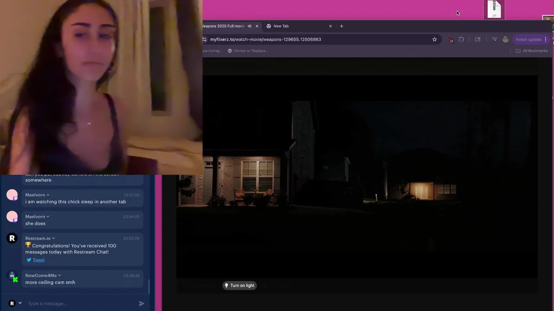Mute the Weapons 2025 tab audio icon
Screen dimensions: 554x311
pyautogui.click(x=249, y=26)
